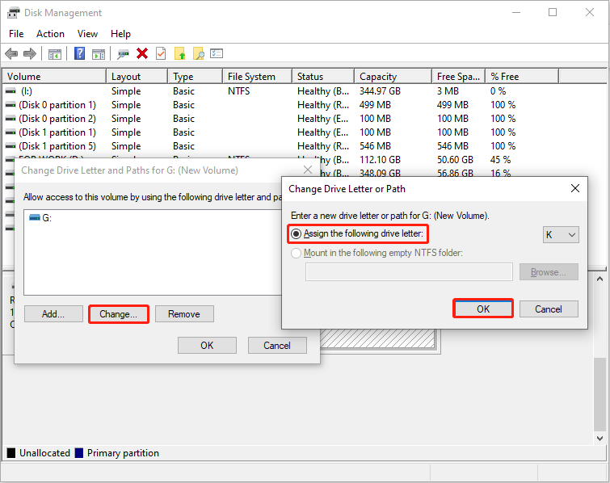Viewport: 610px width, 483px height.
Task: Sort by the % Free column header
Action: 522,77
